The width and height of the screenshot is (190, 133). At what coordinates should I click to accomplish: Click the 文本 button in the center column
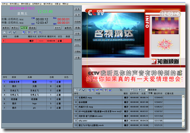[x=77, y=9]
